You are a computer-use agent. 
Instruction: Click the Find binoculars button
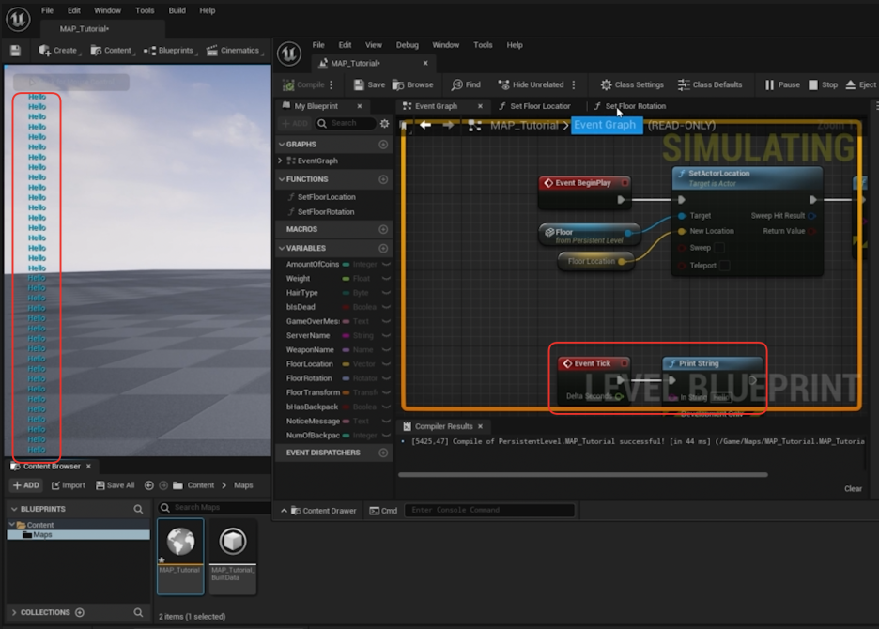coord(466,84)
